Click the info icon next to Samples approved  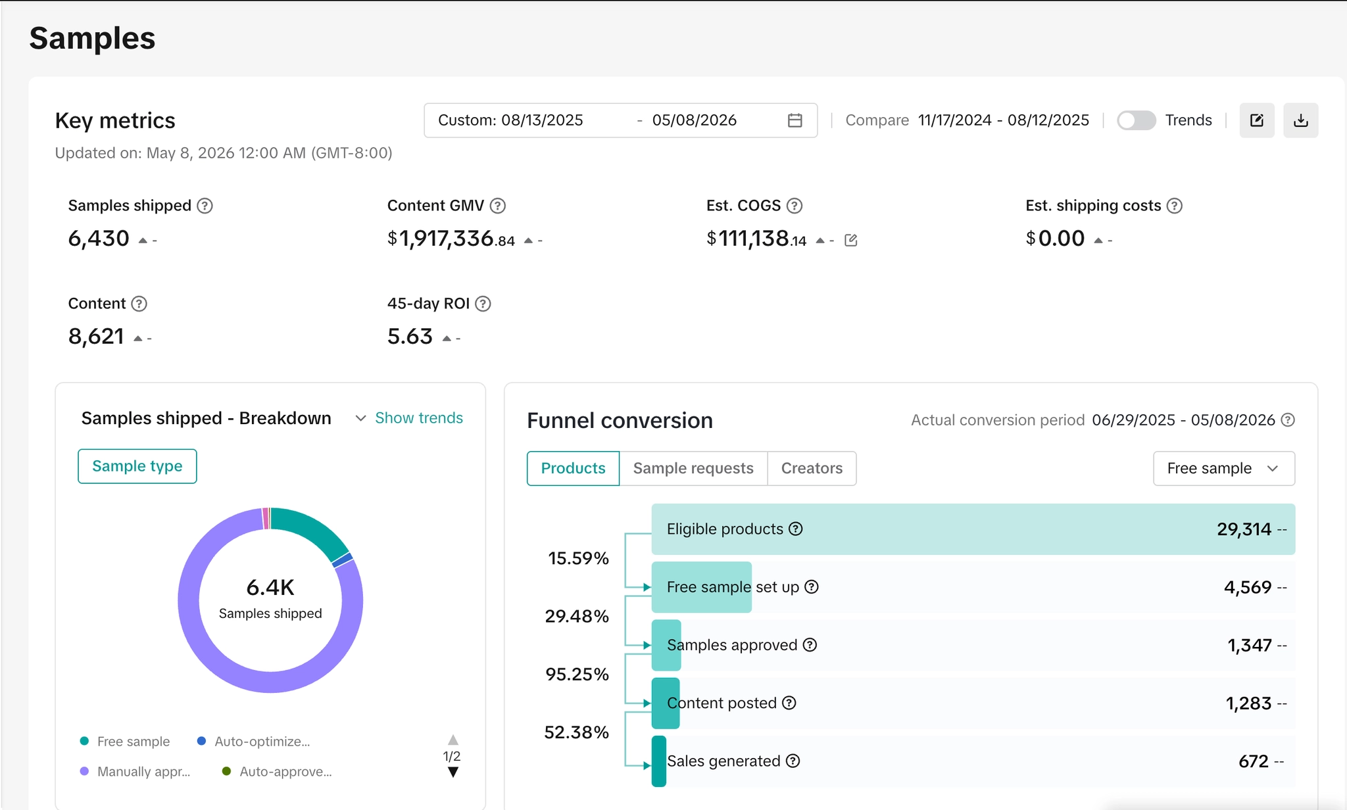(810, 645)
